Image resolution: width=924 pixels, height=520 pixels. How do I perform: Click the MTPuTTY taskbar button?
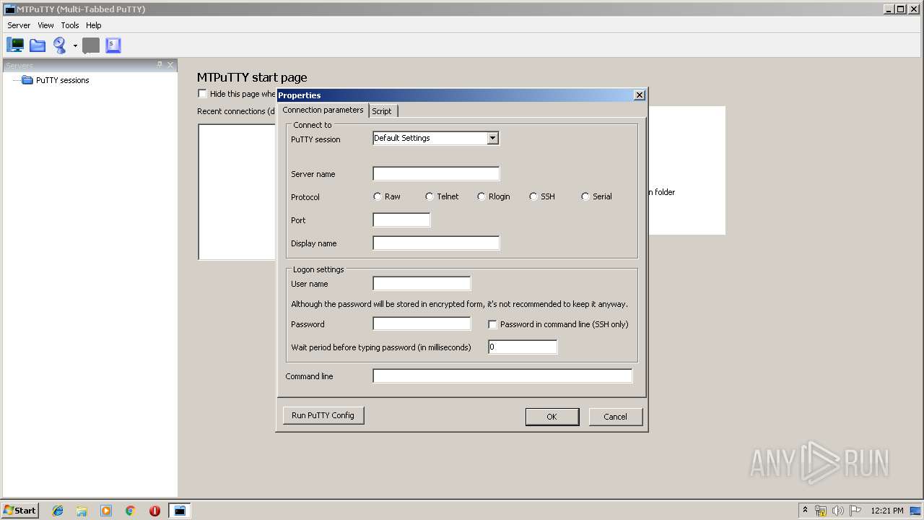tap(180, 511)
